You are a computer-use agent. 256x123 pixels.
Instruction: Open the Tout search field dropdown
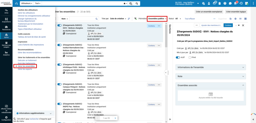click(38, 3)
